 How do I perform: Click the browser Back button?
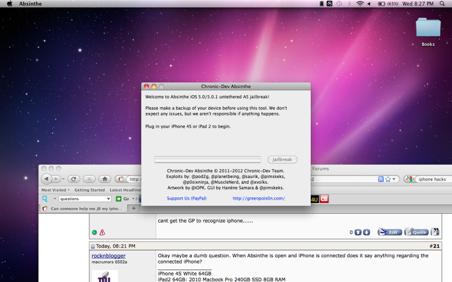click(x=46, y=179)
